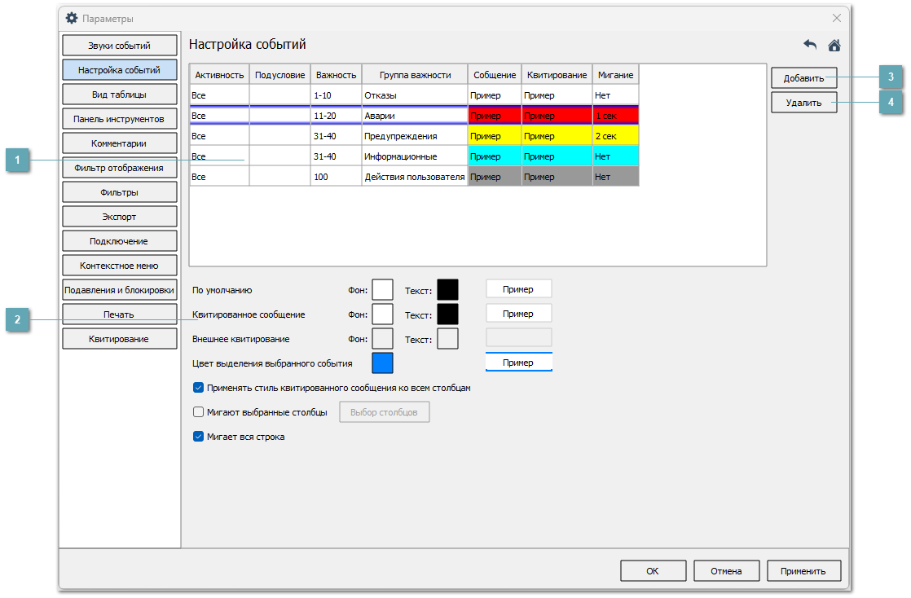Viewport: 911px width, 598px height.
Task: Switch to 'Вид таблицы' section
Action: (x=119, y=95)
